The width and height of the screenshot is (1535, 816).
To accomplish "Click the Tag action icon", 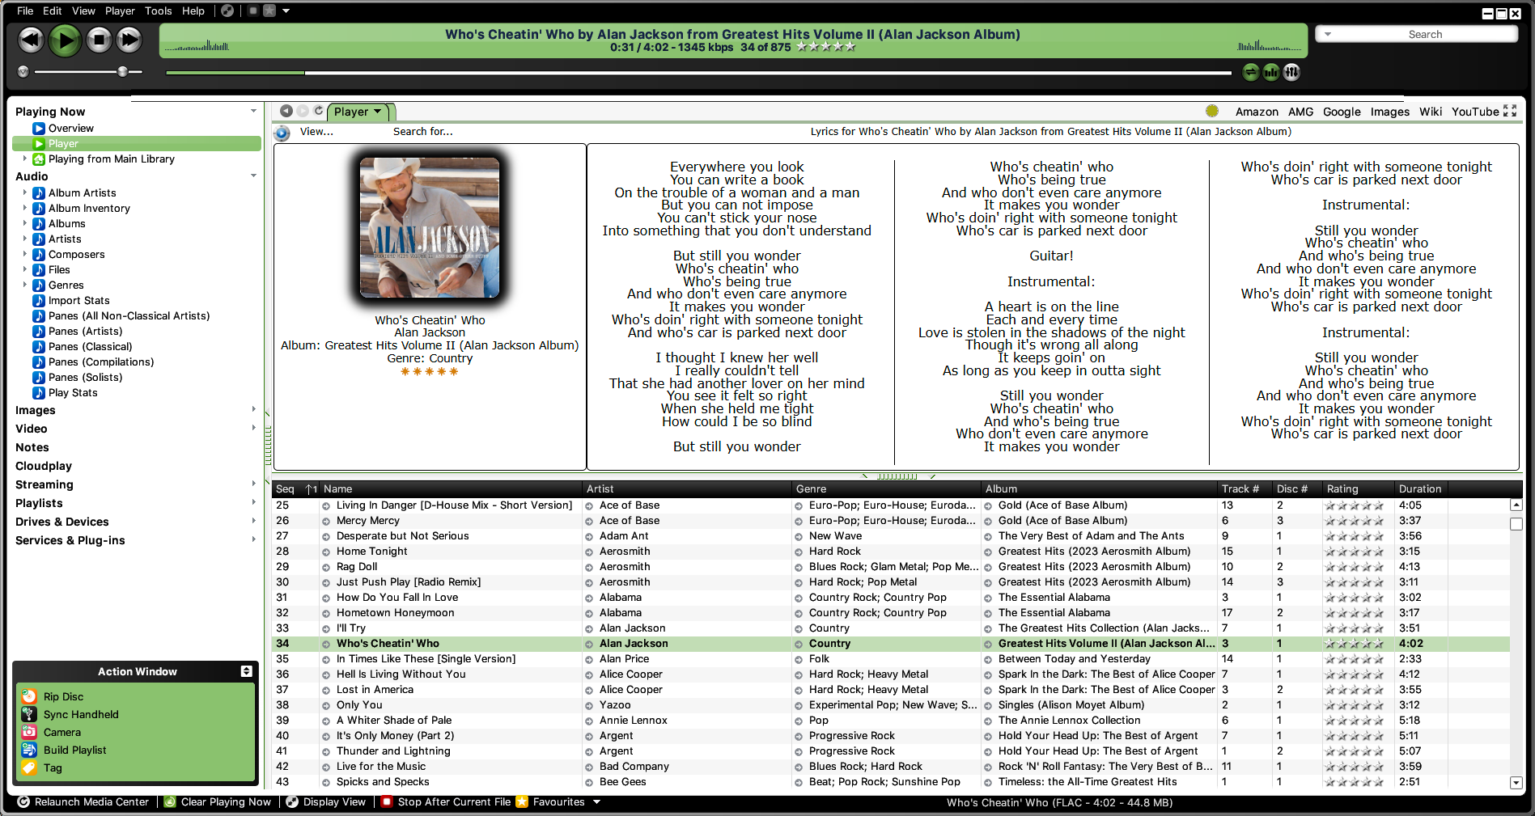I will point(29,767).
